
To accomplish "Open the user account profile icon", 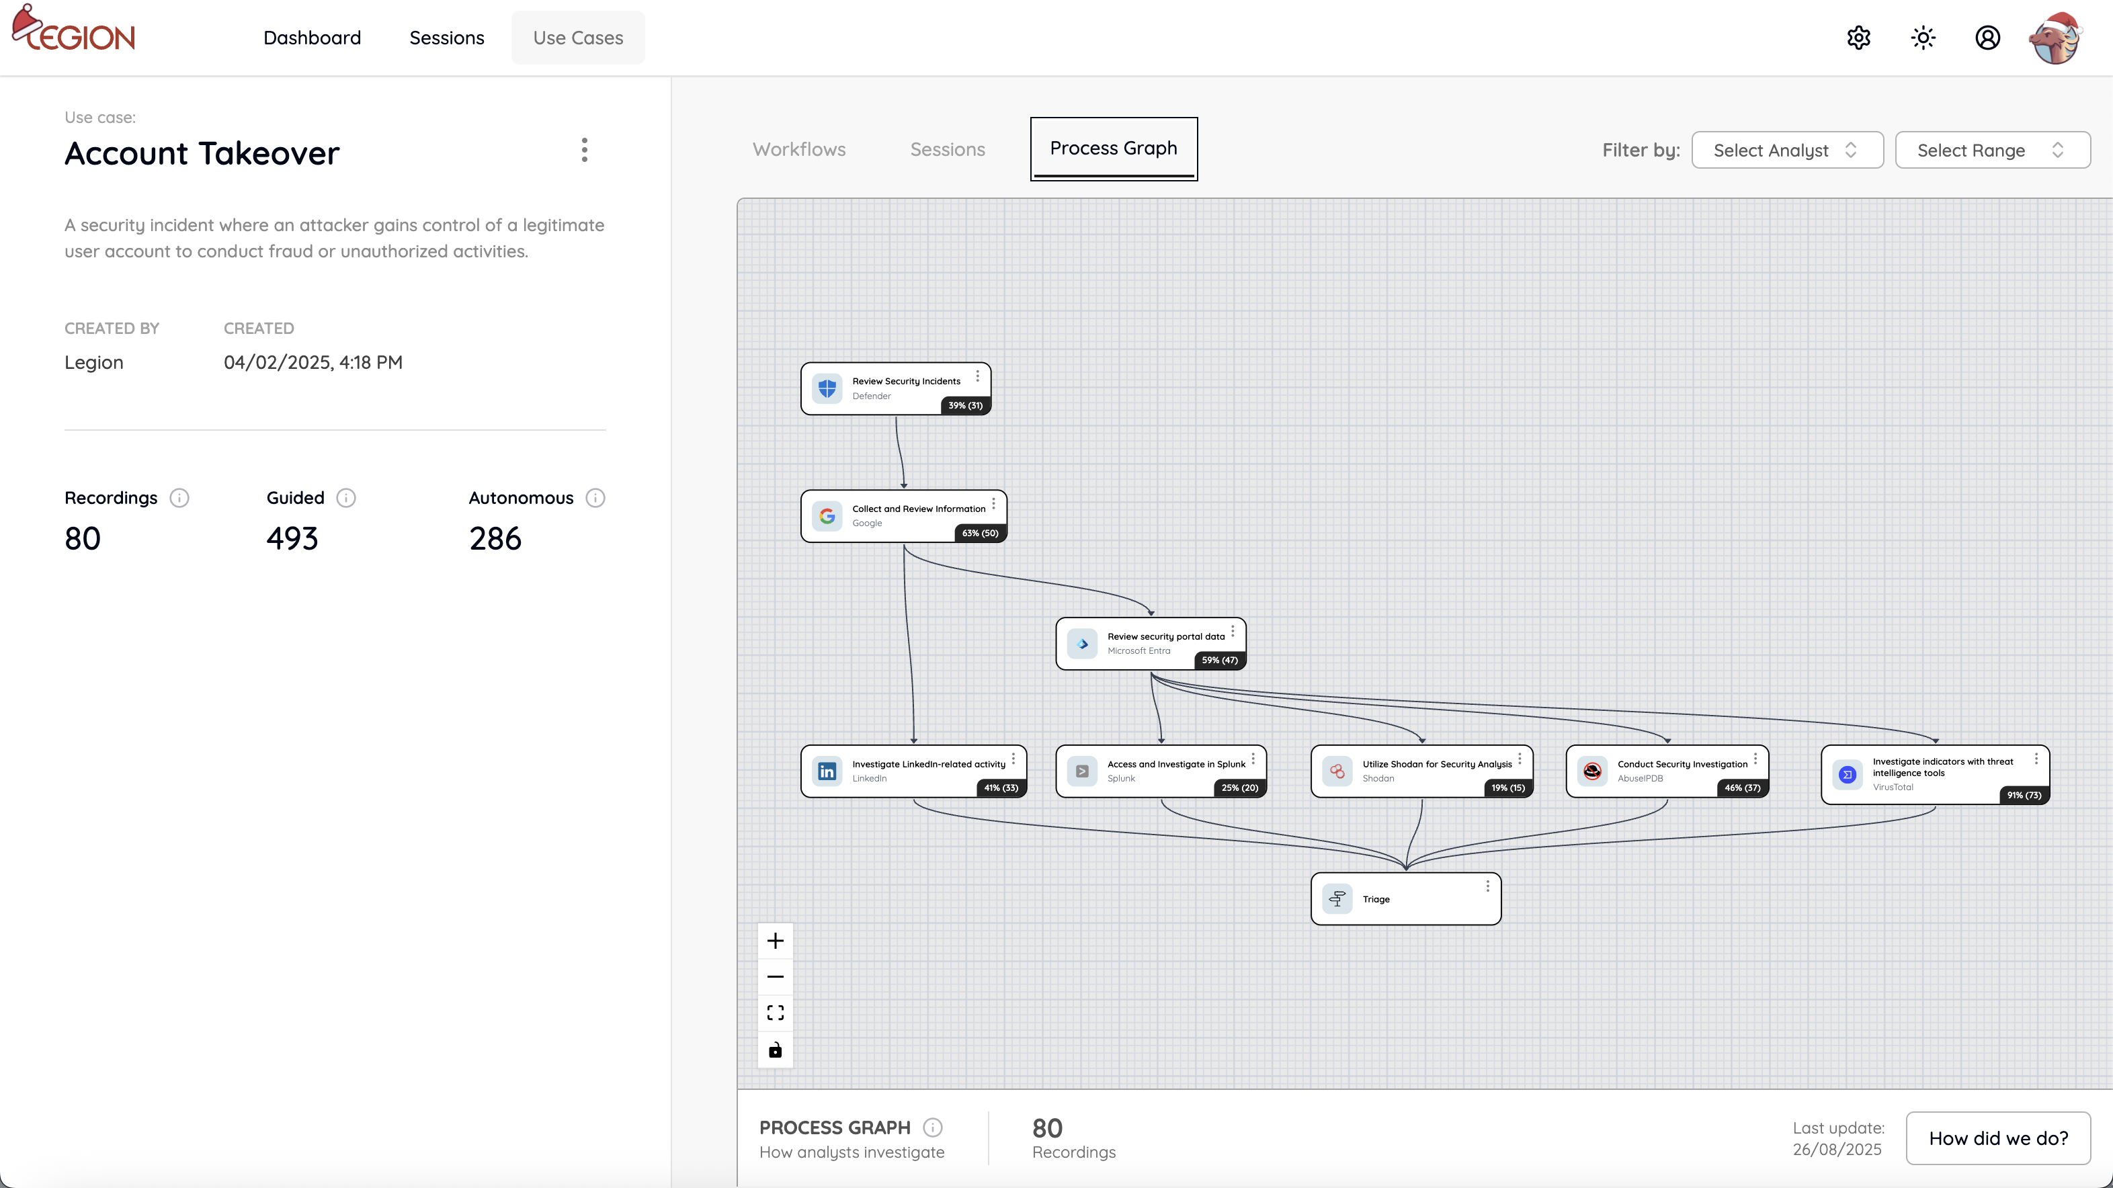I will [1987, 38].
